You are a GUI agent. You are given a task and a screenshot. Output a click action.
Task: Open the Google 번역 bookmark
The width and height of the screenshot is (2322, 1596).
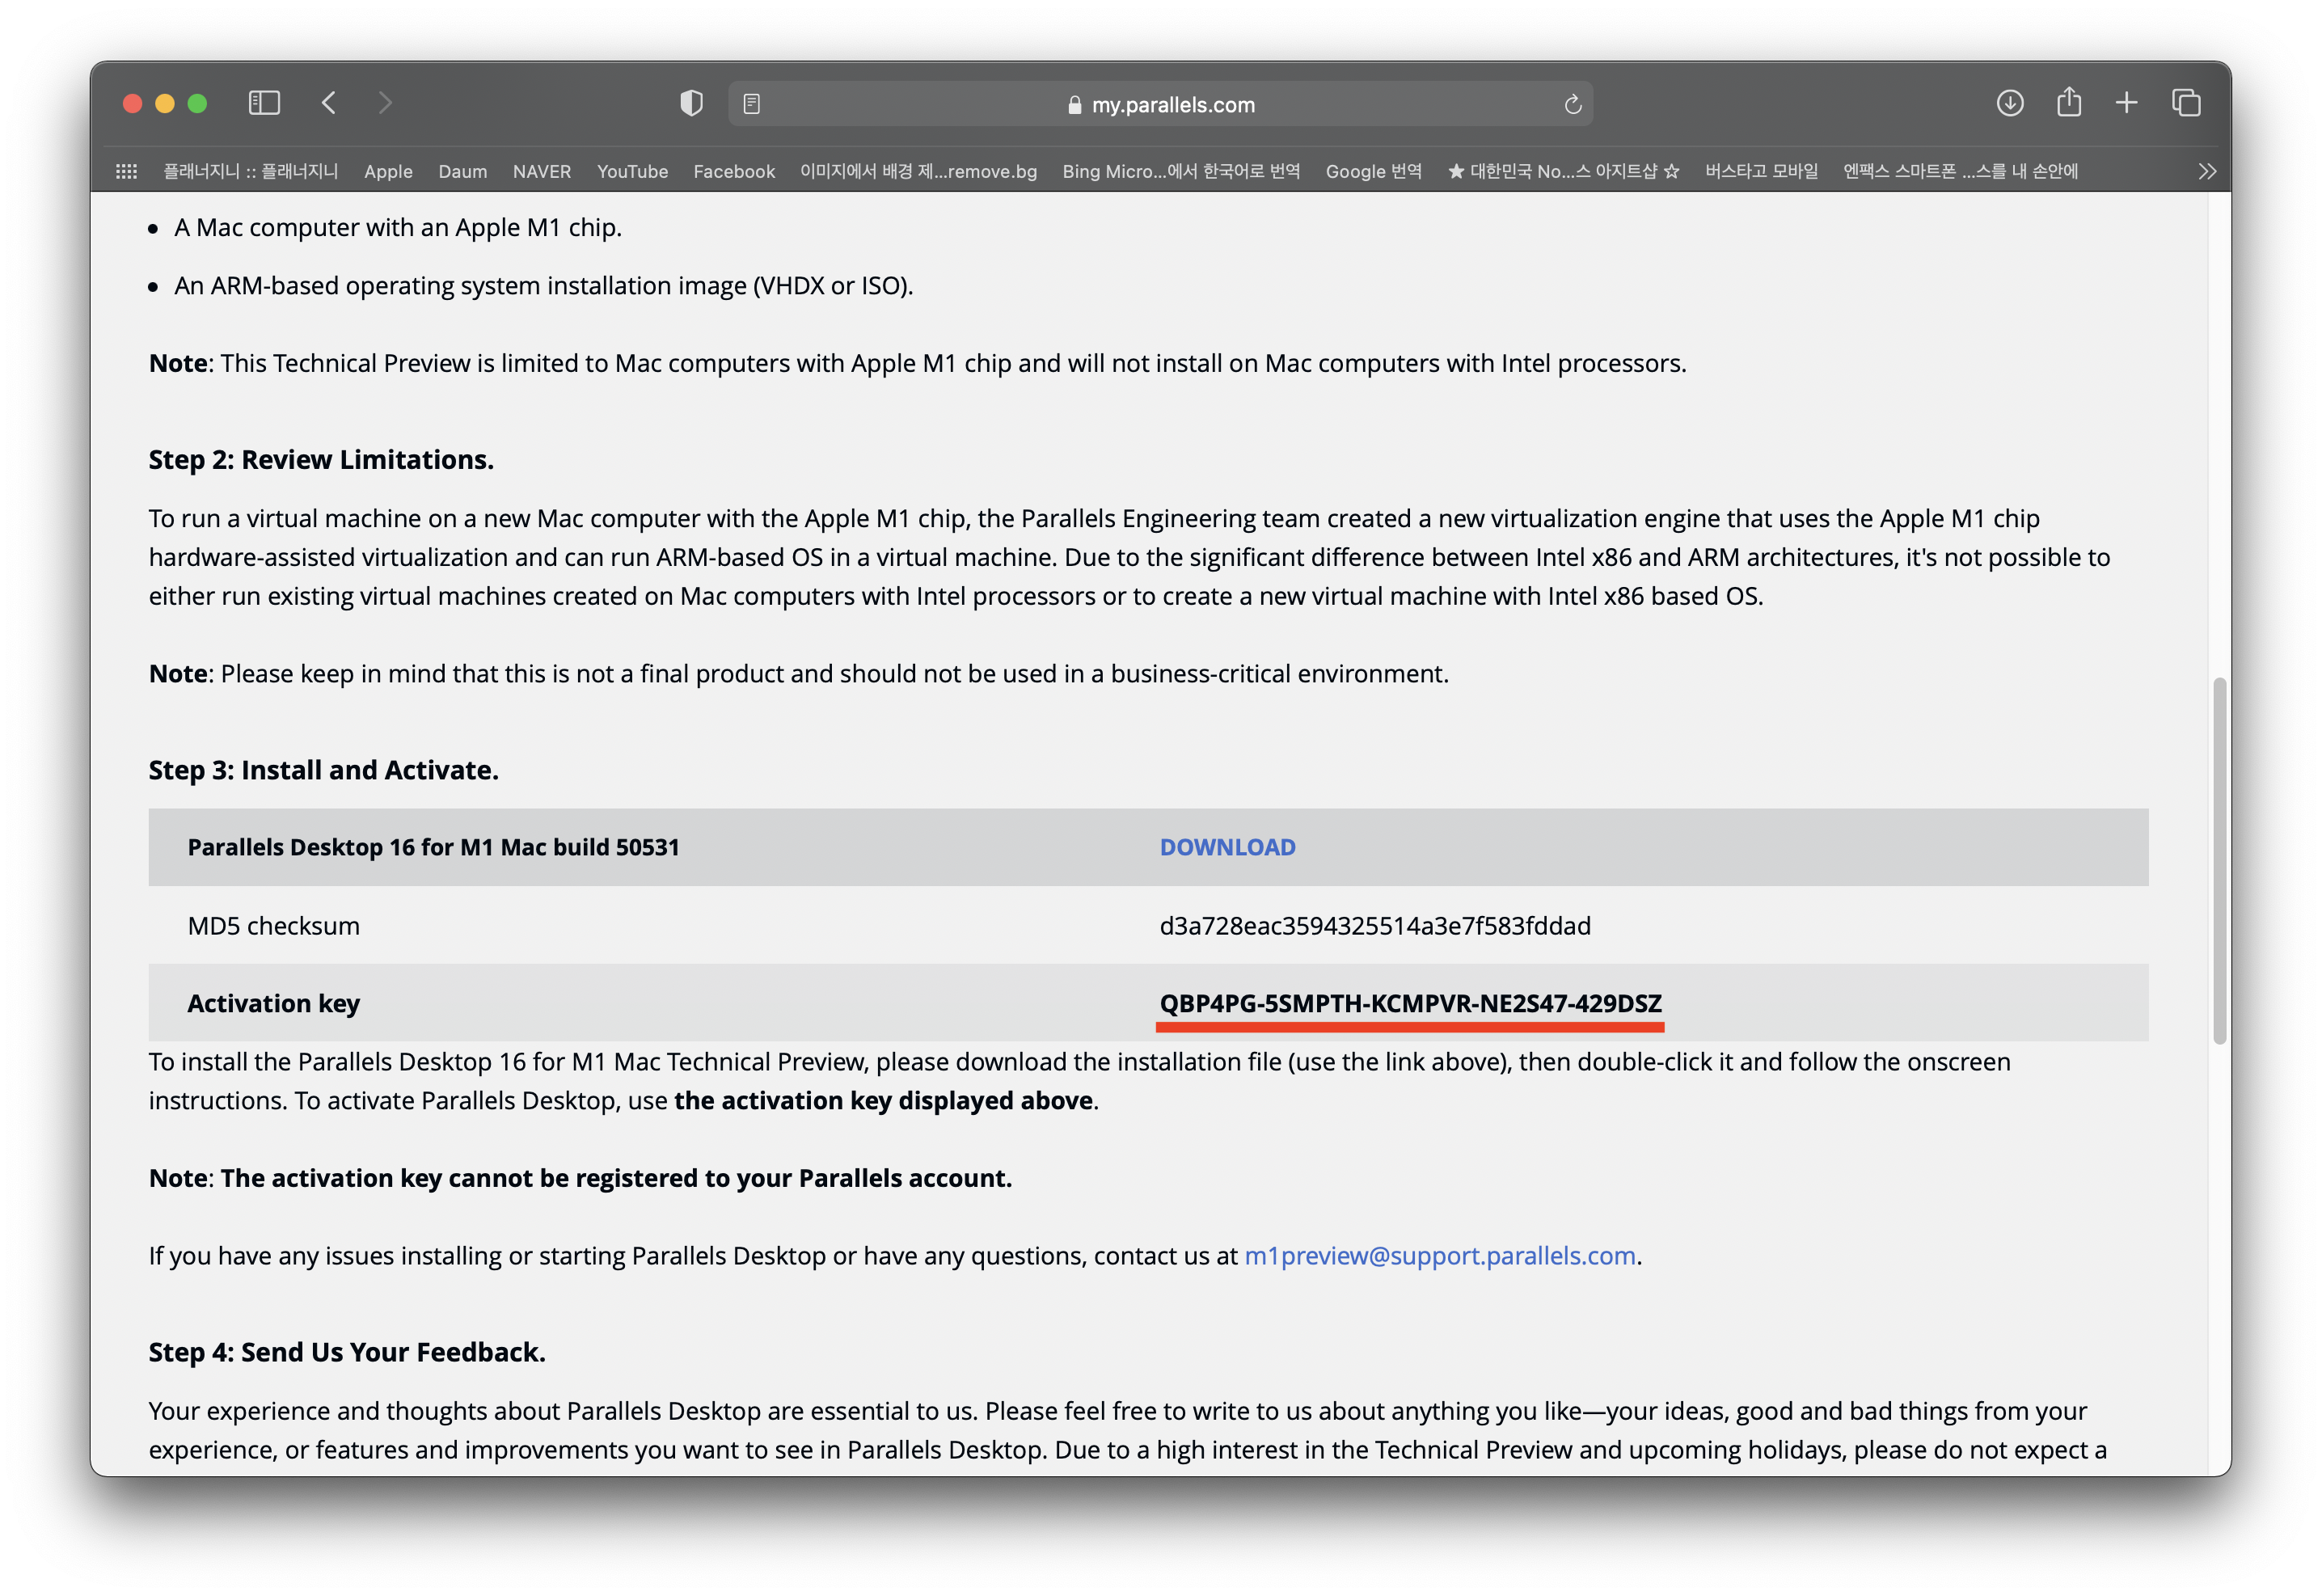pyautogui.click(x=1373, y=171)
